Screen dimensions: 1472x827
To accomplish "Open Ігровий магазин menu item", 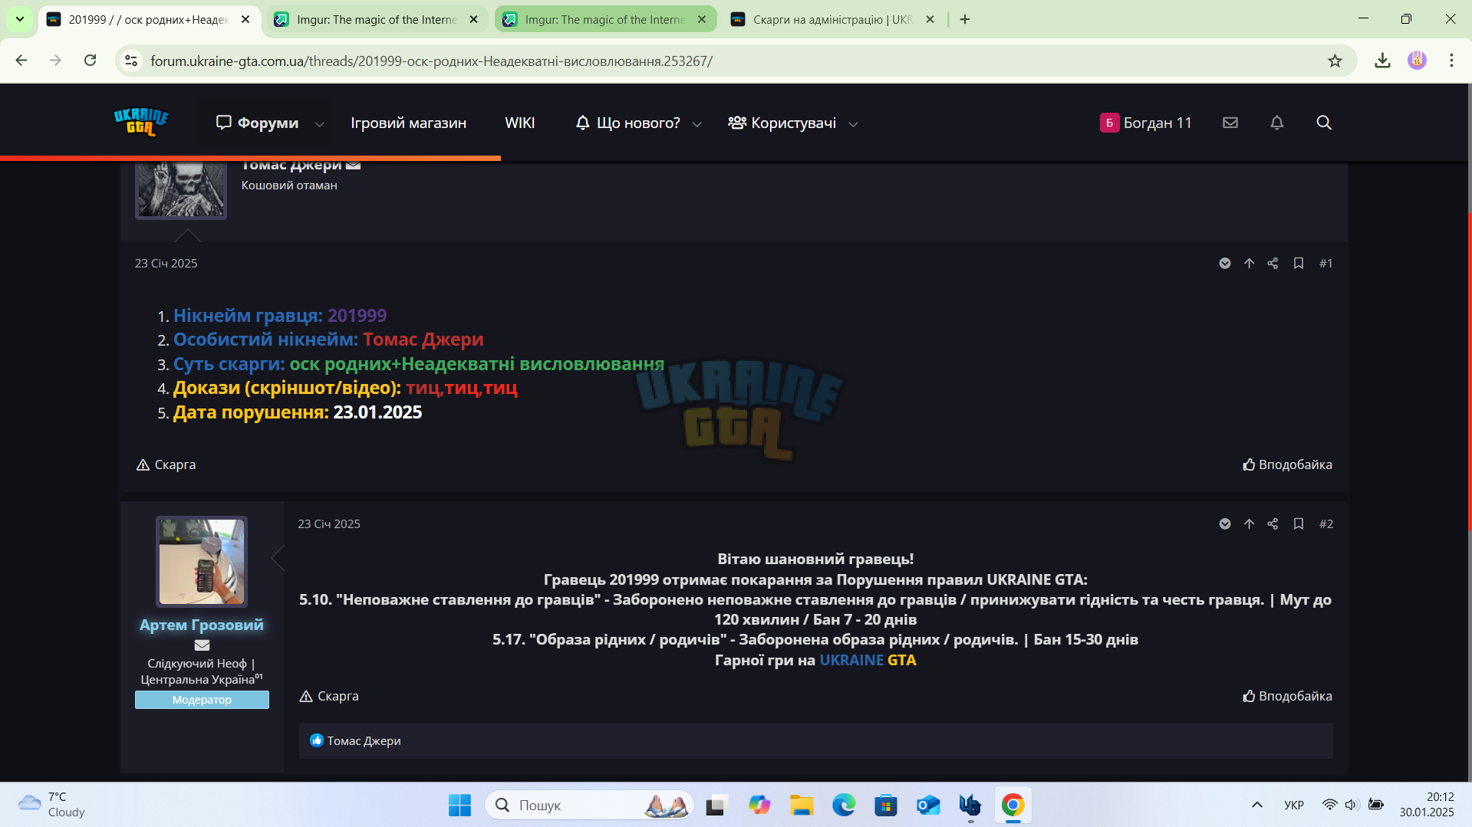I will pyautogui.click(x=408, y=123).
